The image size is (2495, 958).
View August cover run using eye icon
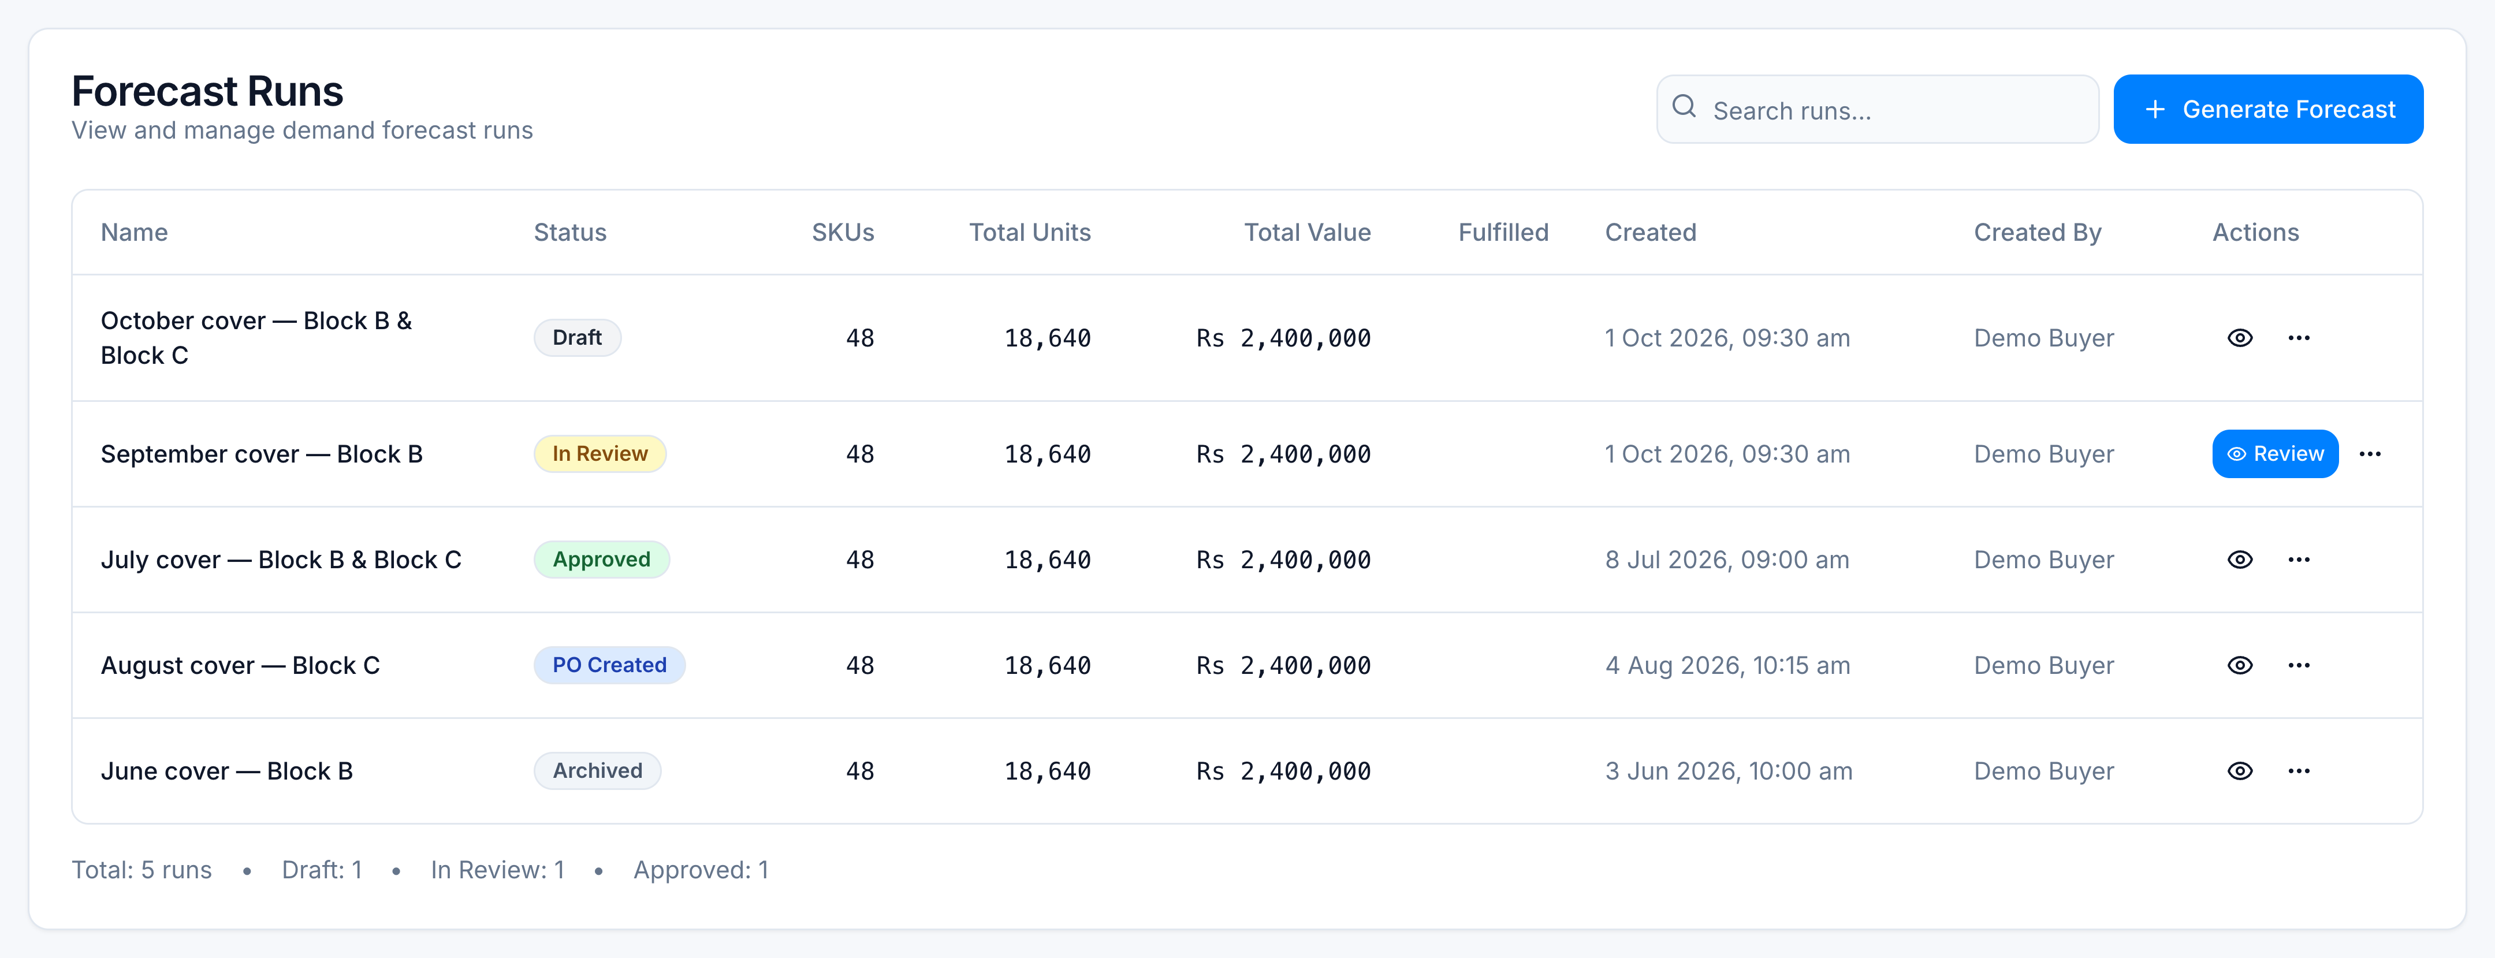[2239, 665]
